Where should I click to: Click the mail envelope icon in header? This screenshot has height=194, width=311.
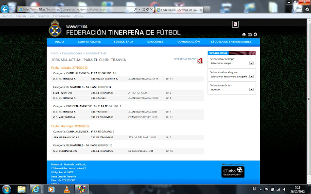(x=249, y=35)
